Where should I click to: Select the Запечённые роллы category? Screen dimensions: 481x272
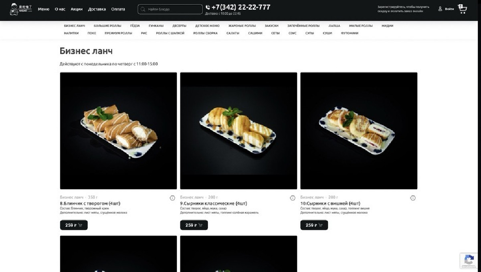pyautogui.click(x=303, y=26)
